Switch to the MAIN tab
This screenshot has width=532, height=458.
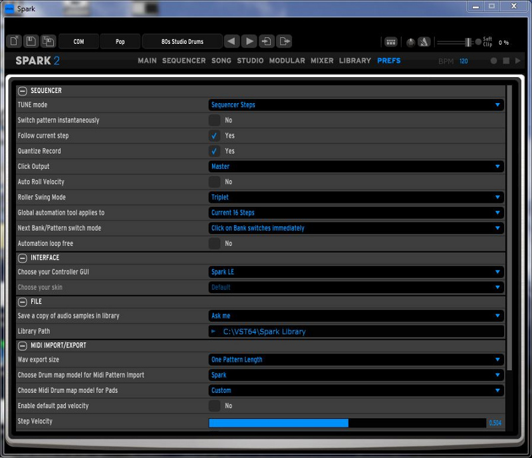click(x=147, y=60)
